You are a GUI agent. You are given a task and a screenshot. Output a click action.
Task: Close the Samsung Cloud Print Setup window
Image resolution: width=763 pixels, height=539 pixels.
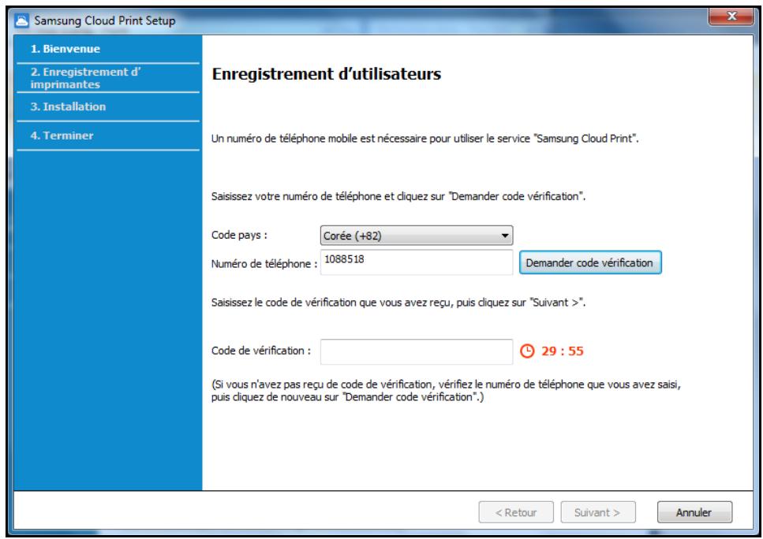pyautogui.click(x=731, y=16)
